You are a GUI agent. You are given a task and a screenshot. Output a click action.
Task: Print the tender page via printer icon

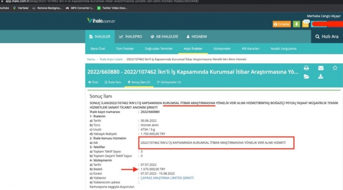pyautogui.click(x=306, y=68)
